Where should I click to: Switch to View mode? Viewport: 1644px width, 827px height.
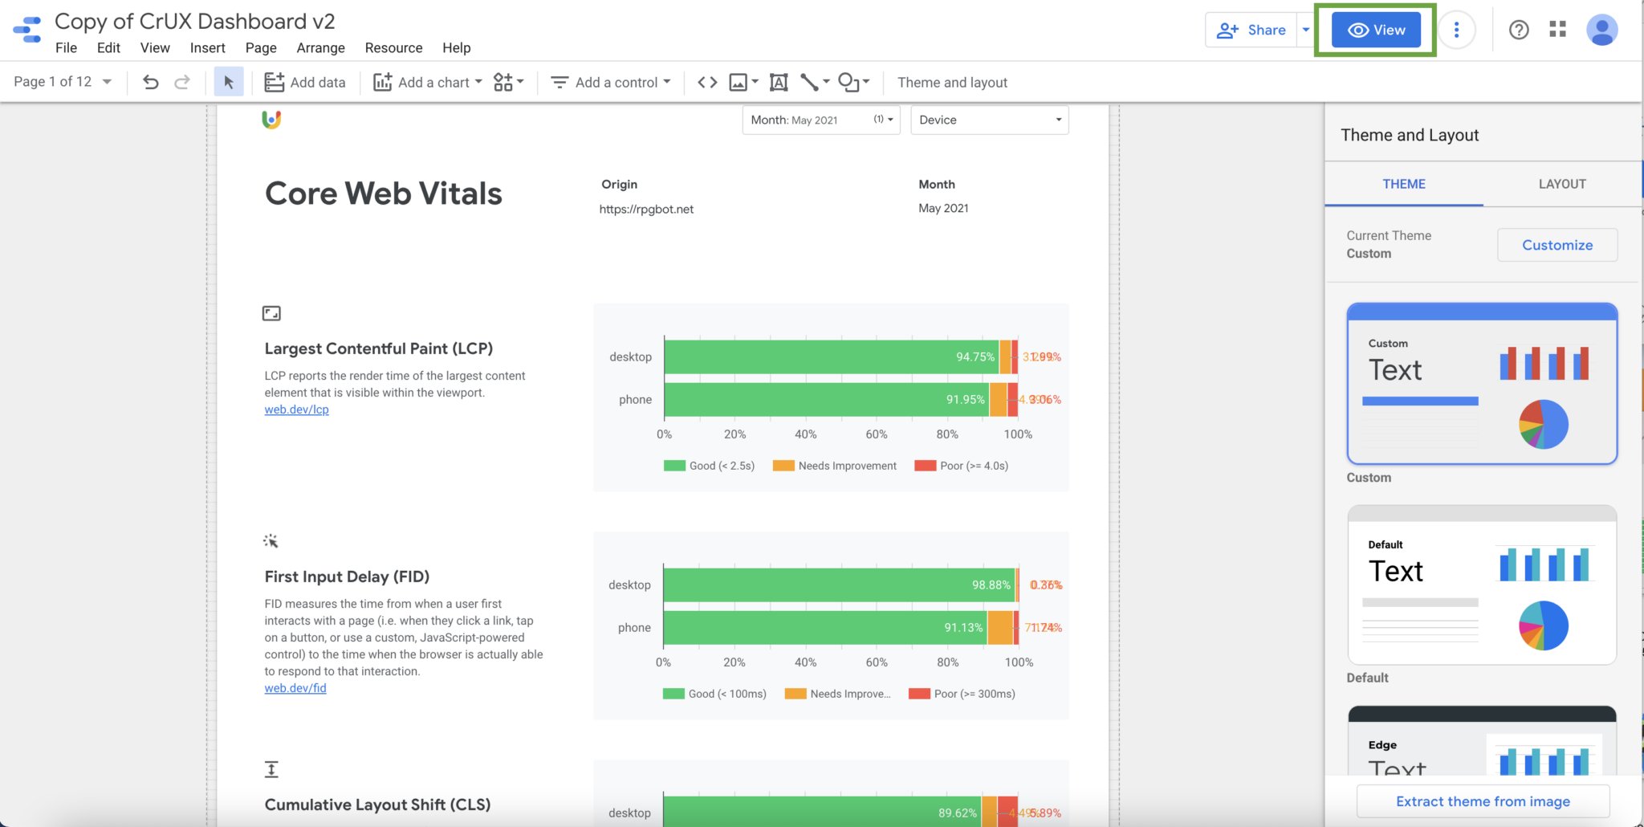[x=1376, y=30]
